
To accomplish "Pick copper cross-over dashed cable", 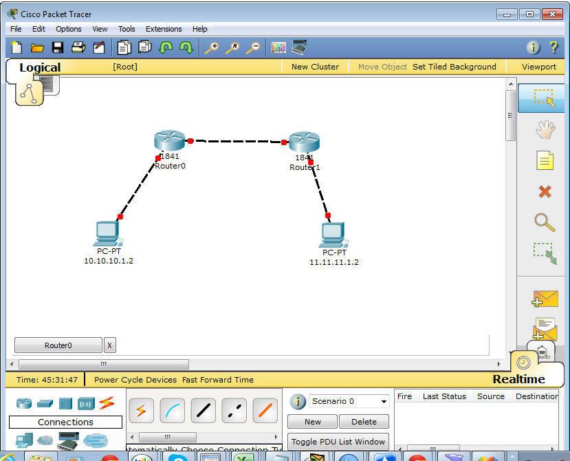I will click(x=234, y=411).
